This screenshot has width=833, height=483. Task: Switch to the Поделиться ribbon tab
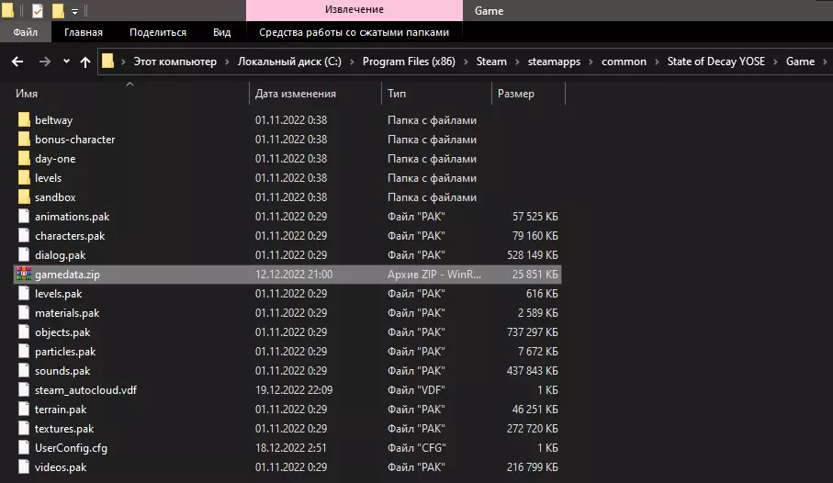coord(158,32)
